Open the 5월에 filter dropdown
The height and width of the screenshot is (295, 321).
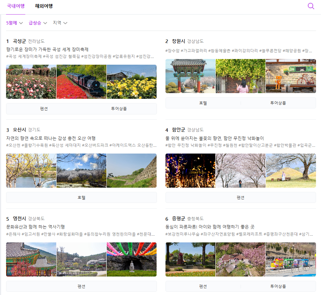(13, 22)
